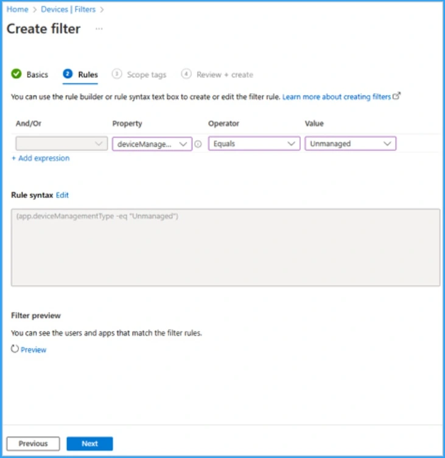
Task: Click the external link icon after Learn more
Action: point(396,96)
